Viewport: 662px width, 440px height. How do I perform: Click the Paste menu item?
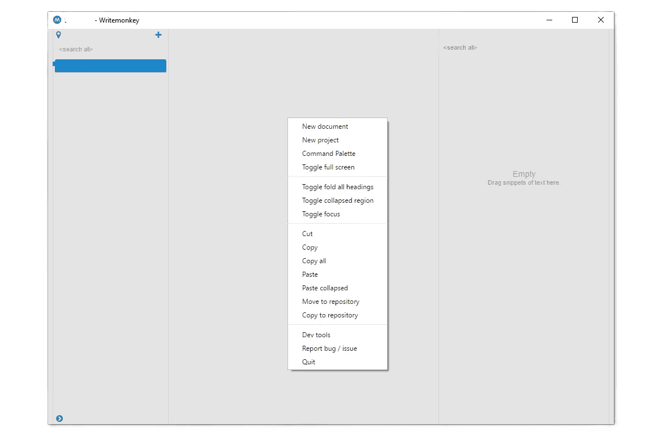click(x=337, y=274)
